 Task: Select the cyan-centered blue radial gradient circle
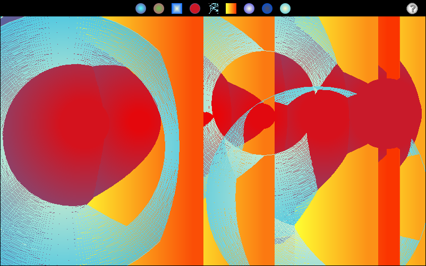pyautogui.click(x=141, y=8)
